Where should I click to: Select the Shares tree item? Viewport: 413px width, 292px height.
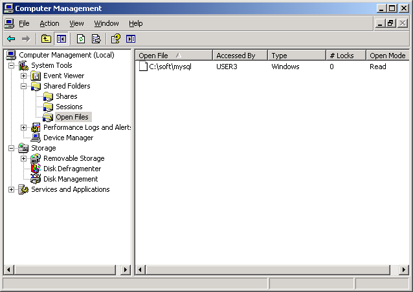point(67,96)
